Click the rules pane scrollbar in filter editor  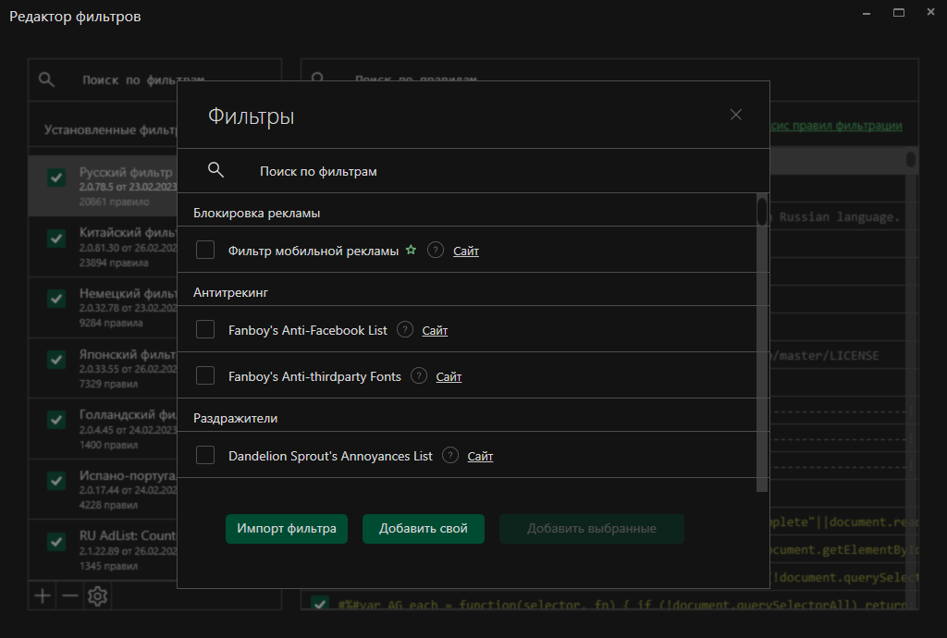[911, 159]
